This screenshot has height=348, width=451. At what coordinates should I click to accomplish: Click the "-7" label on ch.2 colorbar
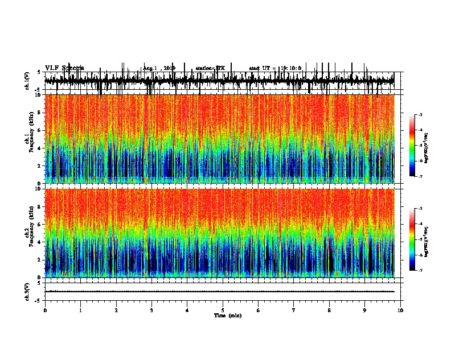point(420,270)
